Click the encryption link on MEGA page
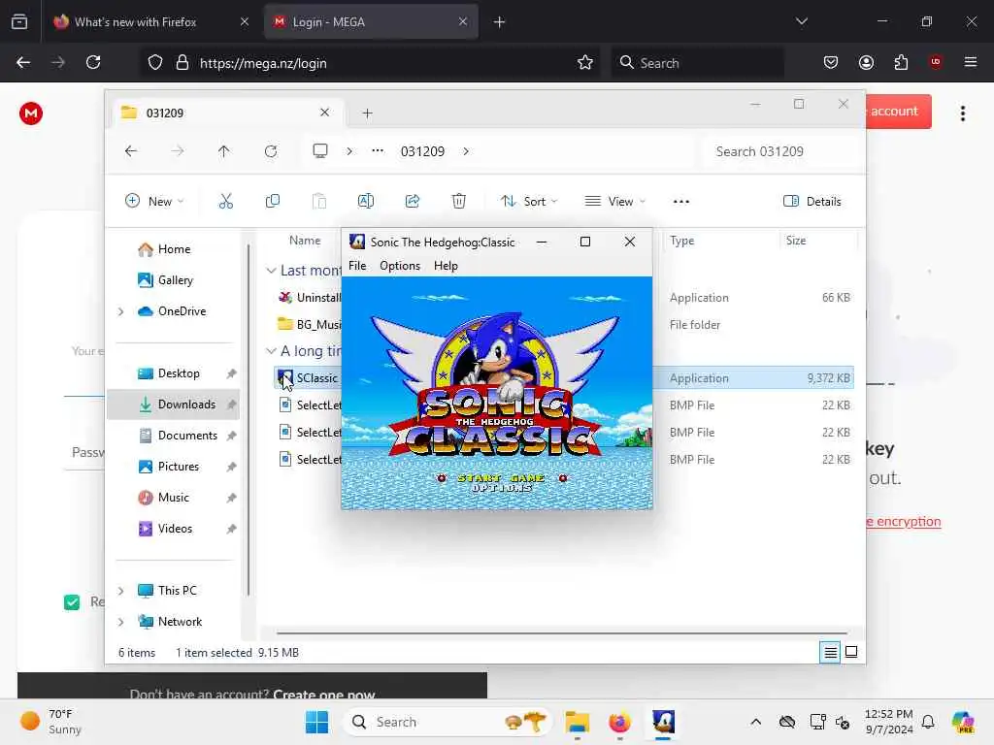Viewport: 994px width, 745px height. (904, 521)
